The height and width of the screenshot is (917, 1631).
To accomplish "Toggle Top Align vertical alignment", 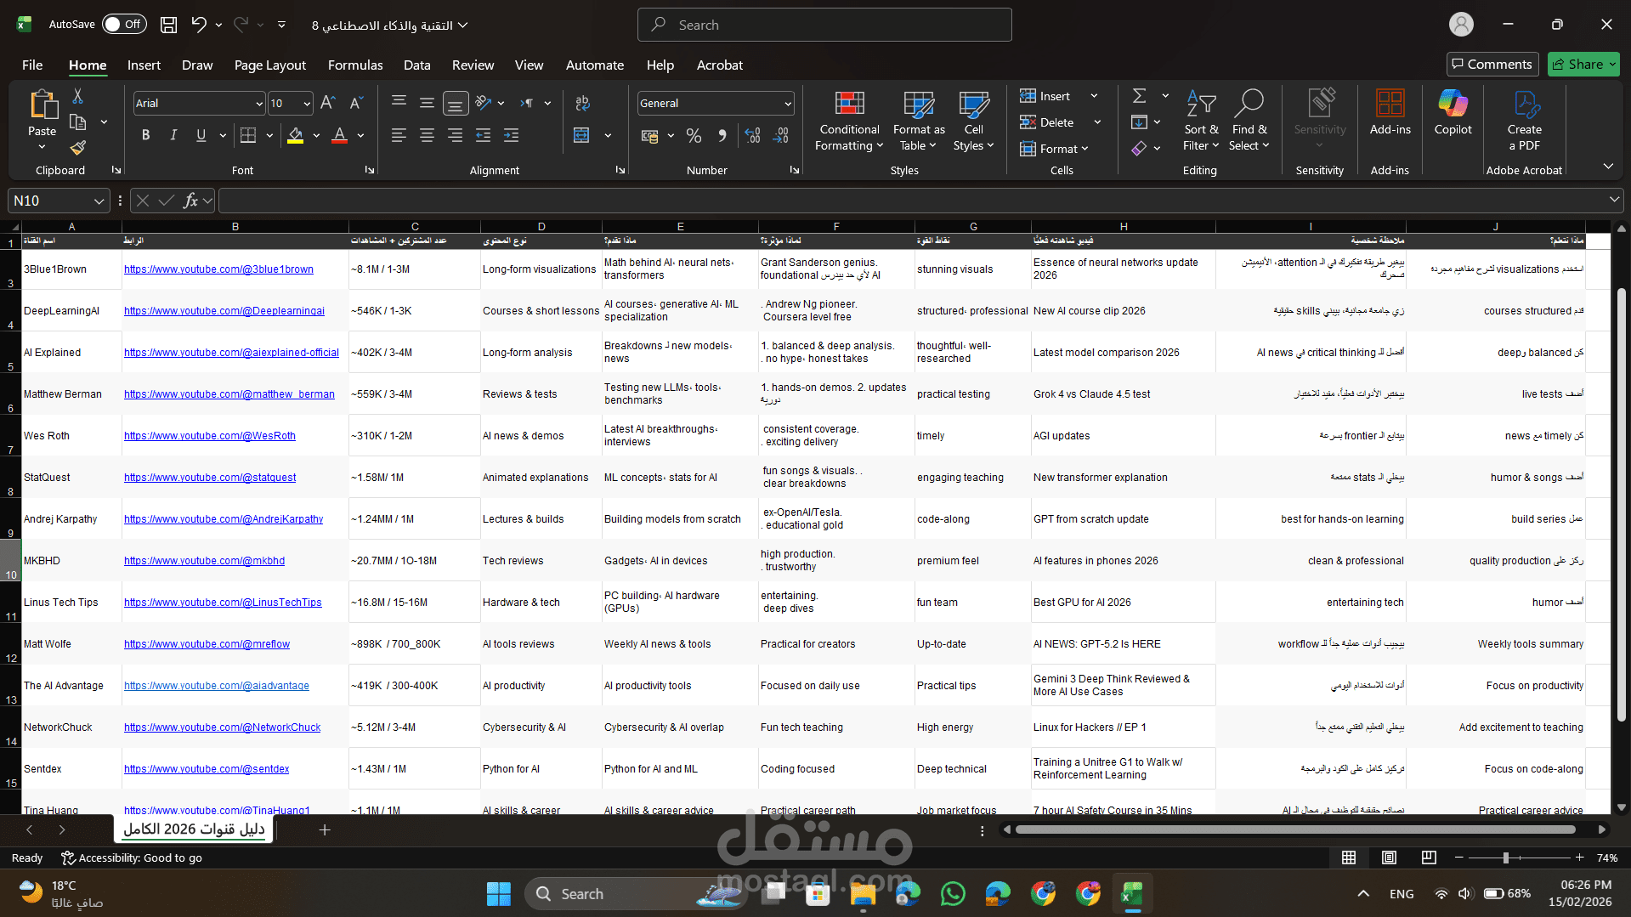I will point(399,103).
